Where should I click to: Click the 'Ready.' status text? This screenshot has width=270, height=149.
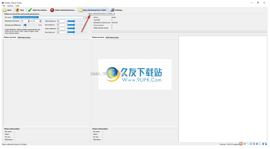(x=114, y=18)
